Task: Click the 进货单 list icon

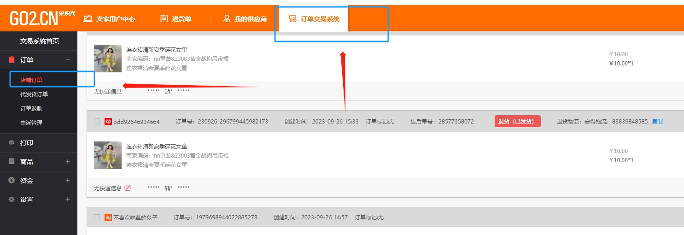Action: pyautogui.click(x=164, y=19)
